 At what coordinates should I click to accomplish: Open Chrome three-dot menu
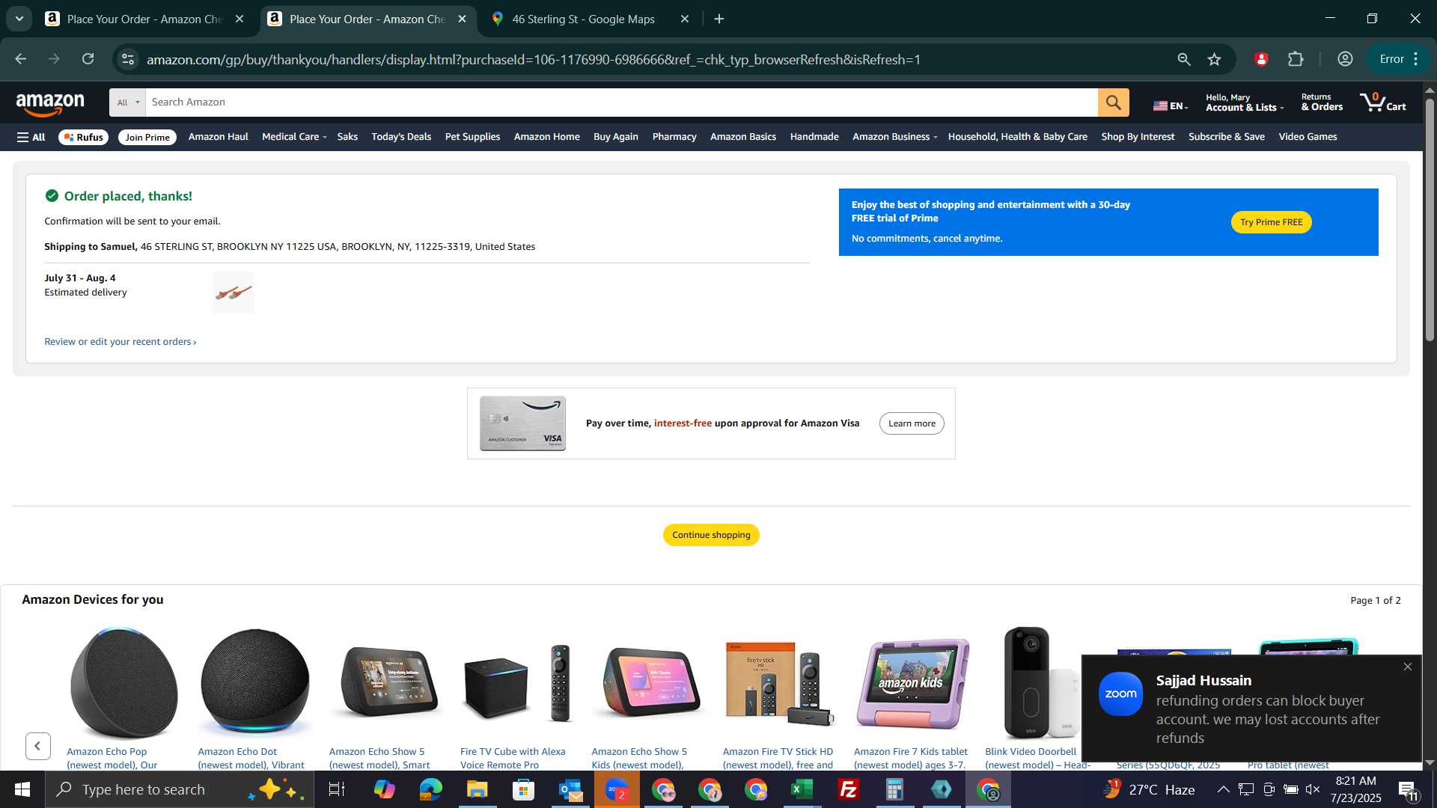[x=1415, y=59]
